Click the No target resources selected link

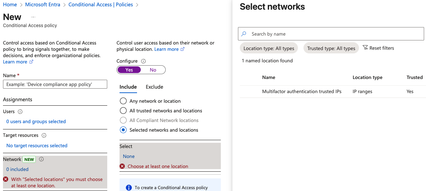point(36,145)
